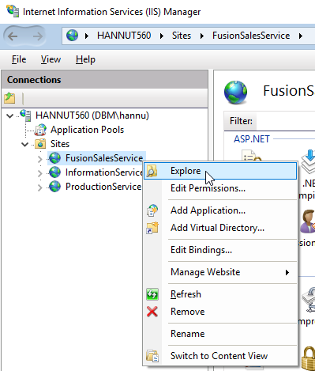Click the Explore folder icon in context menu
Screen dimensions: 315x371
coord(152,171)
